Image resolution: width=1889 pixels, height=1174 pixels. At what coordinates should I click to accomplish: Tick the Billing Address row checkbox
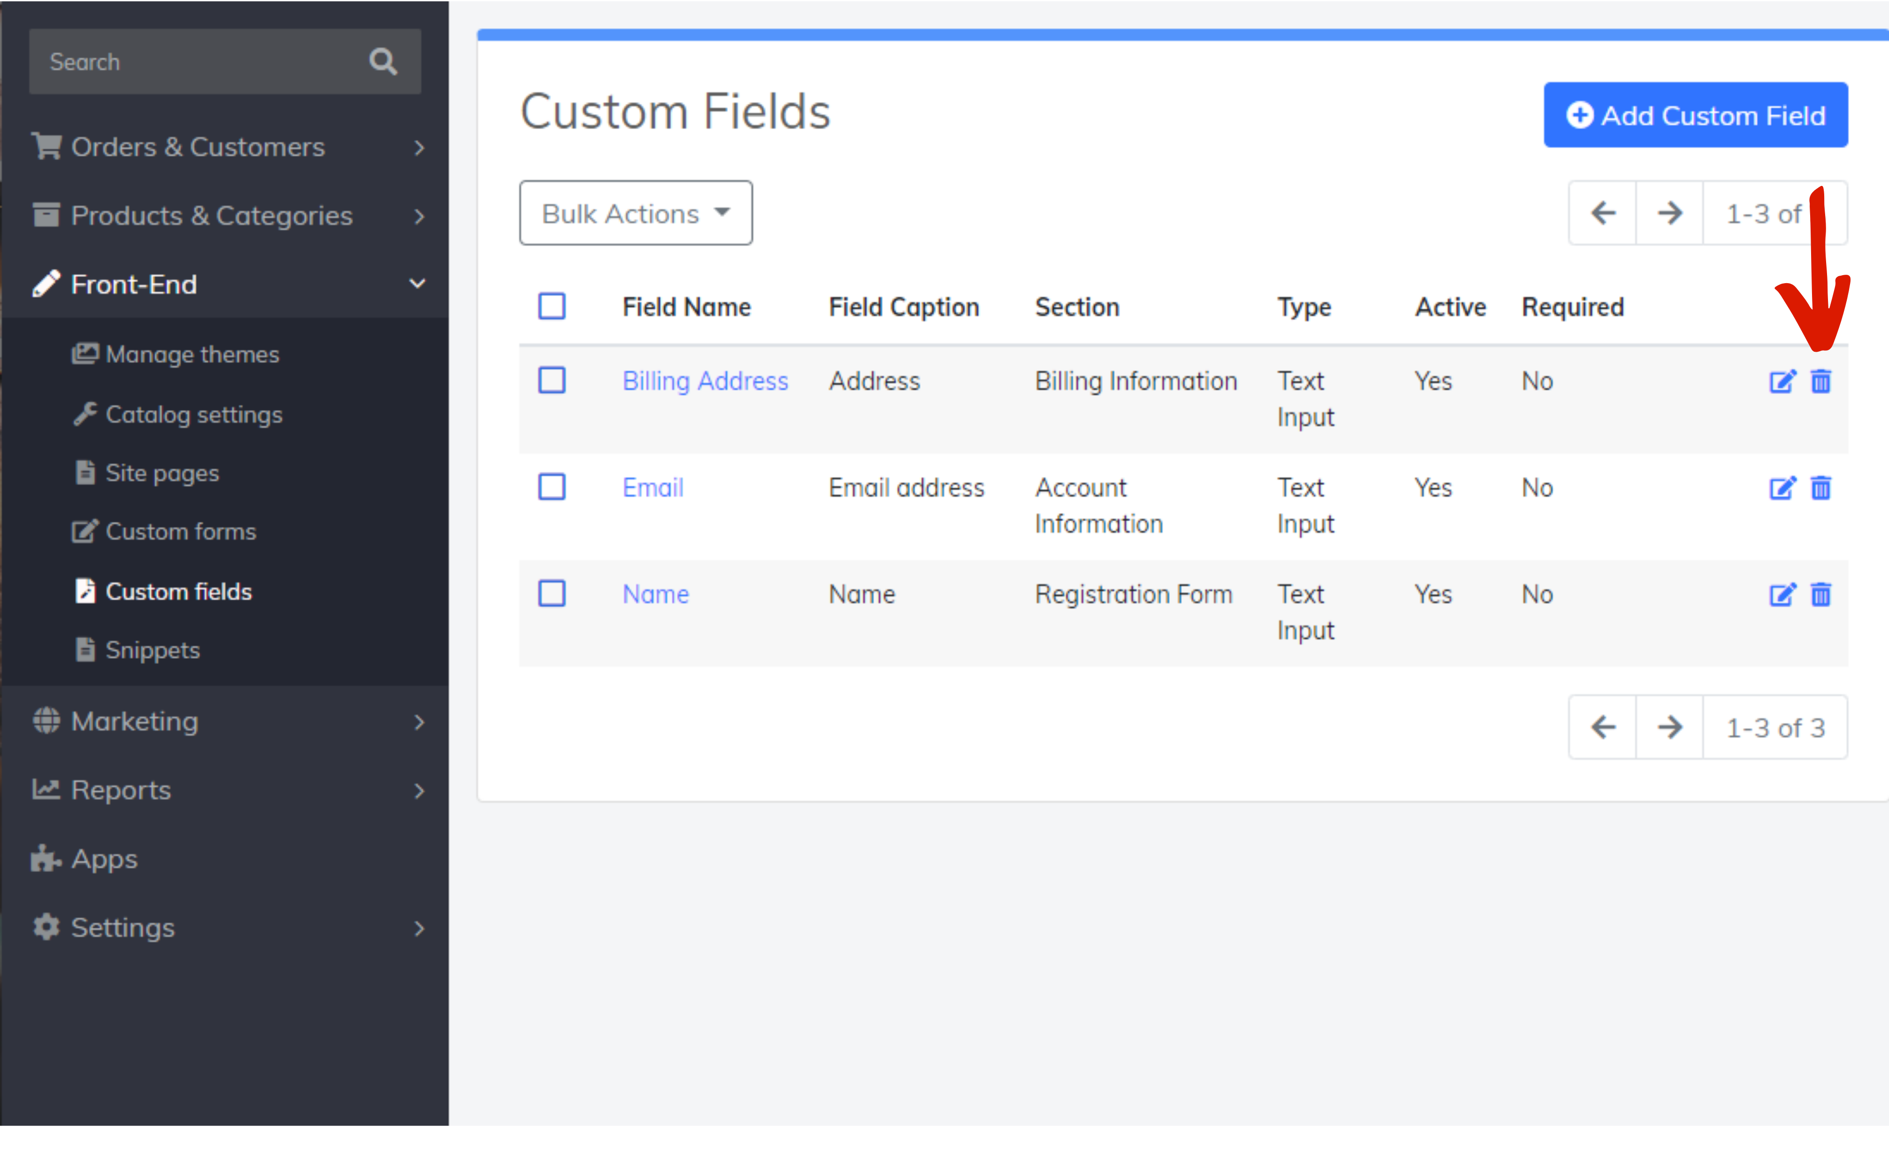point(552,381)
